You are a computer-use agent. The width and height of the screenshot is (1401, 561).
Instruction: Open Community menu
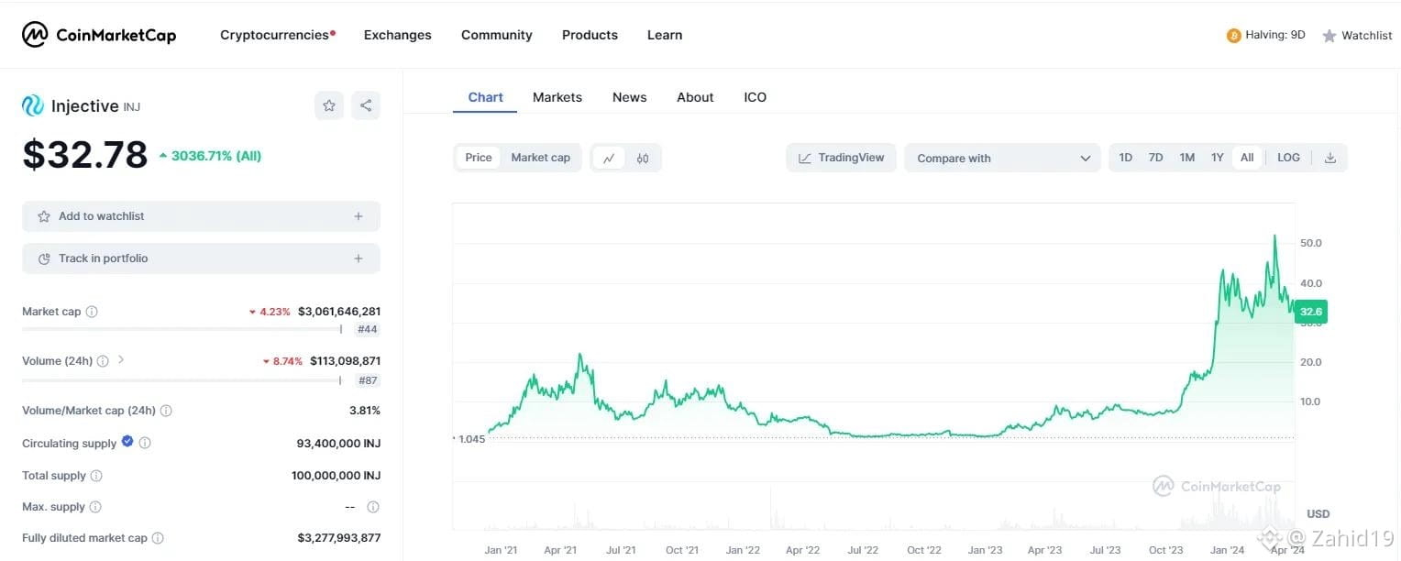497,35
